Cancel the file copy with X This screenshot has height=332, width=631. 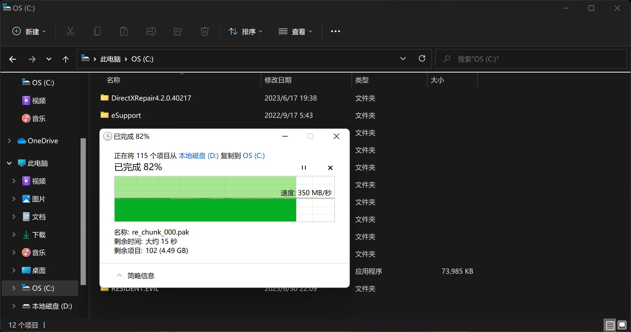tap(330, 168)
